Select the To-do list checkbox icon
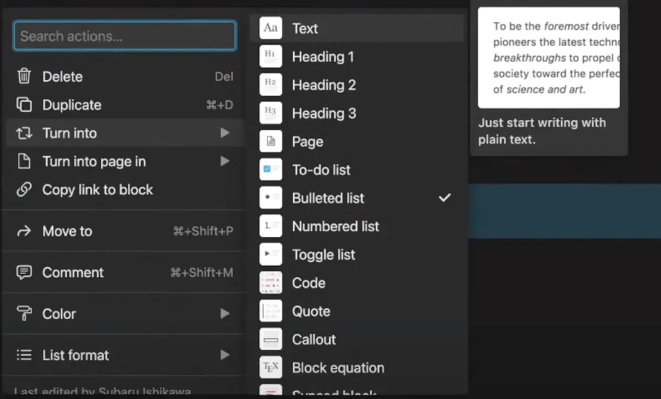Image resolution: width=661 pixels, height=399 pixels. point(270,170)
